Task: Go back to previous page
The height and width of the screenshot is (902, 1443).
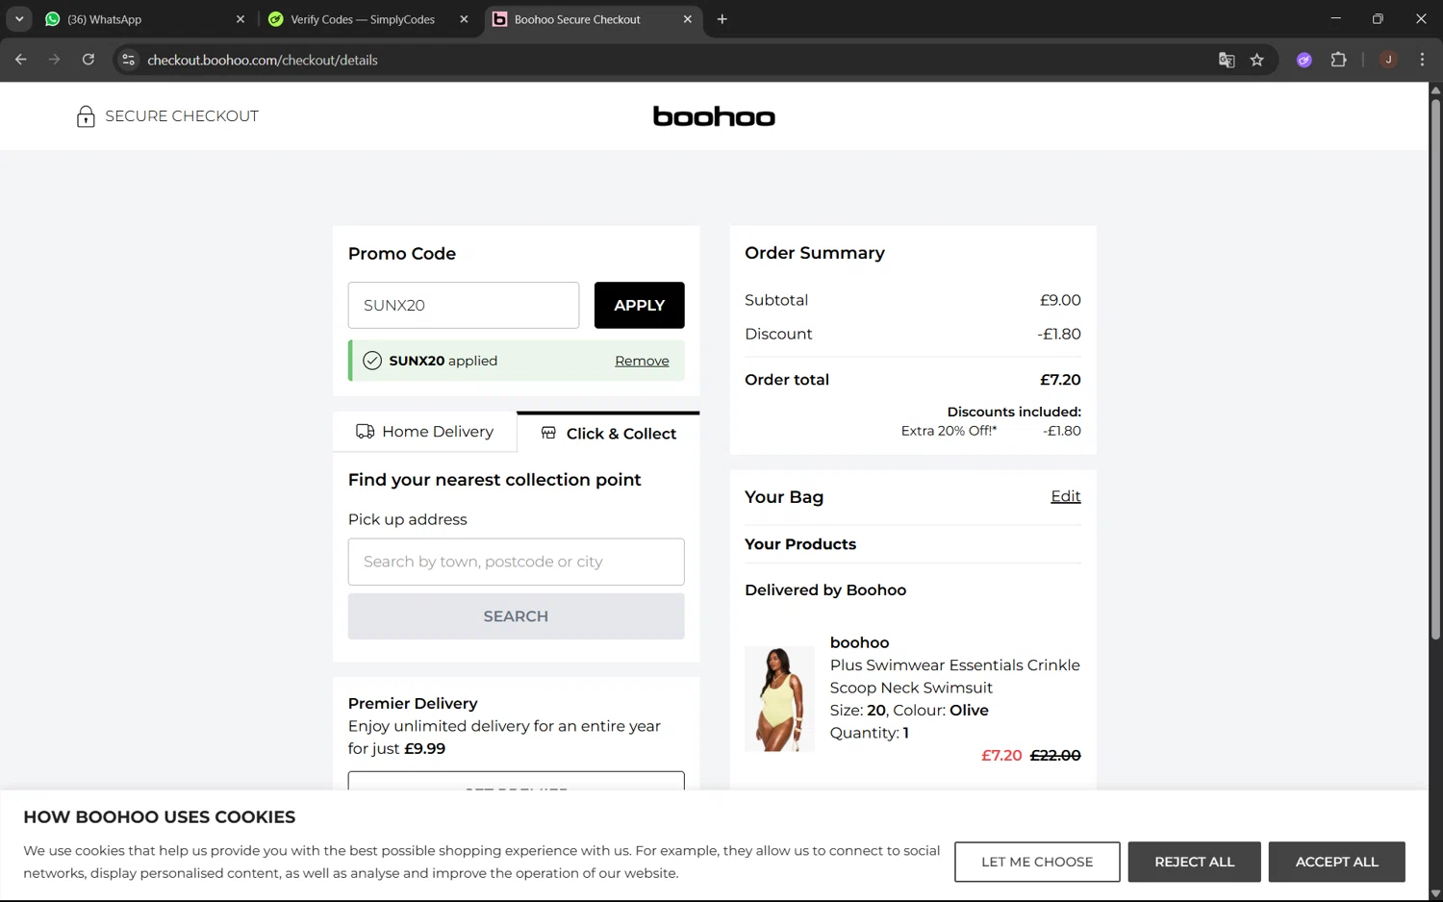Action: pyautogui.click(x=21, y=60)
